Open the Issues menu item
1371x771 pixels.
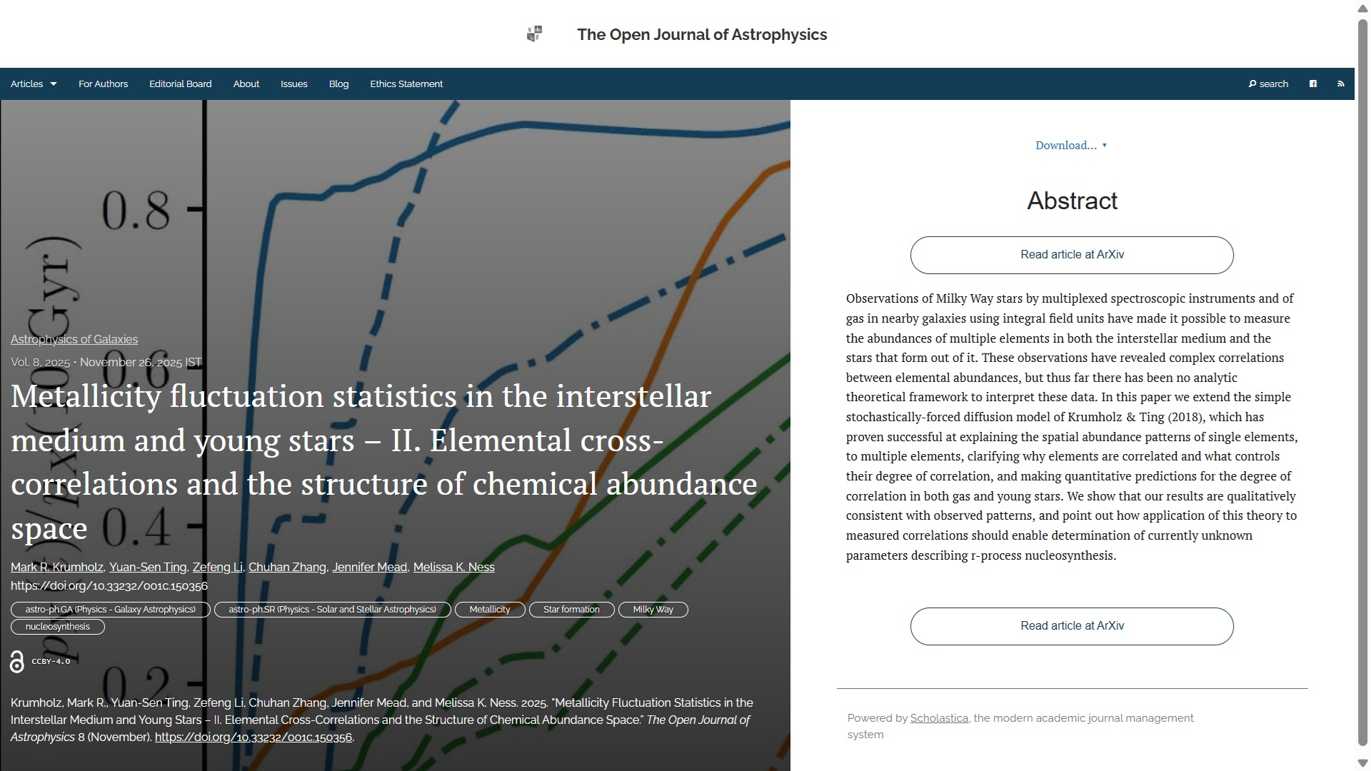pos(293,84)
